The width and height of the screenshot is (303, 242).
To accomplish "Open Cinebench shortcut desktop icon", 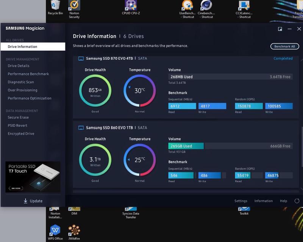I will coord(206,9).
